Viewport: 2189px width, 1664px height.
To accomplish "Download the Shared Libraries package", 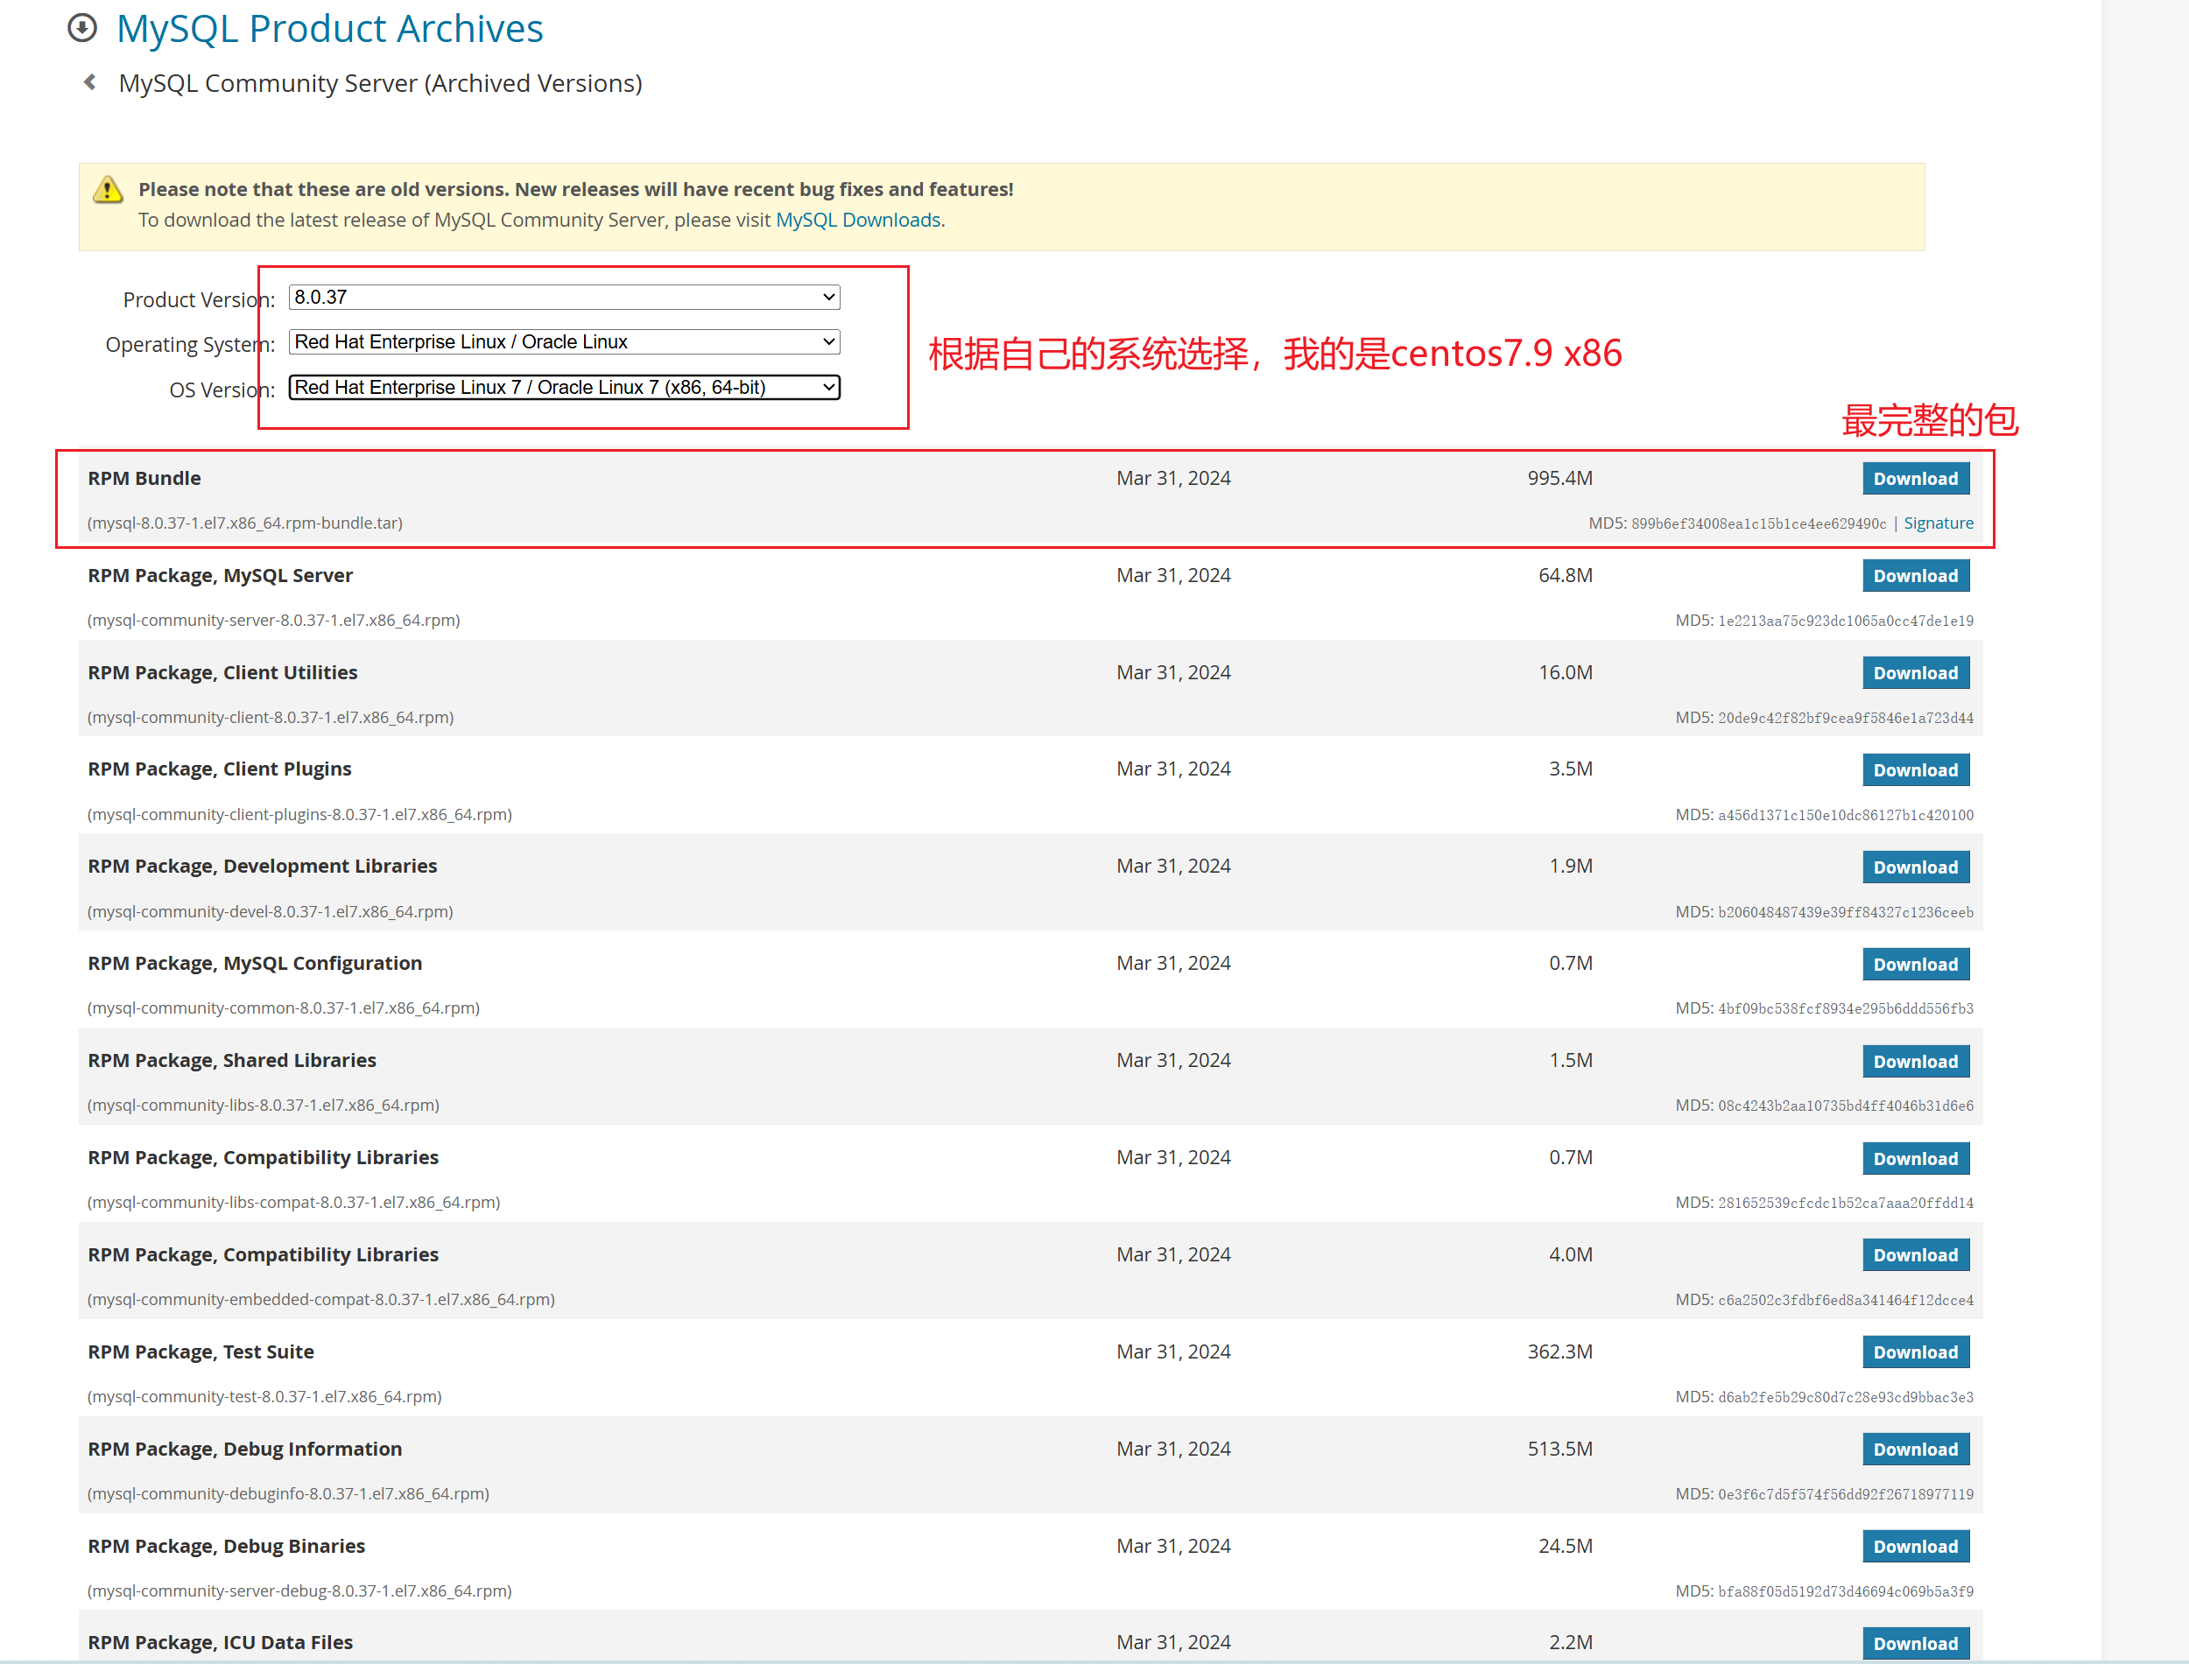I will (x=1915, y=1061).
